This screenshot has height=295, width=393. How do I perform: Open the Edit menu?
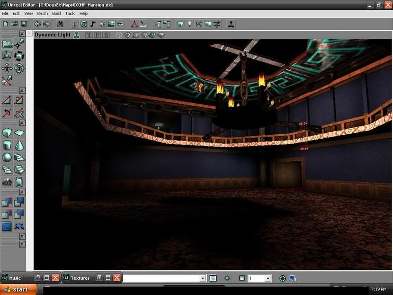coord(16,14)
